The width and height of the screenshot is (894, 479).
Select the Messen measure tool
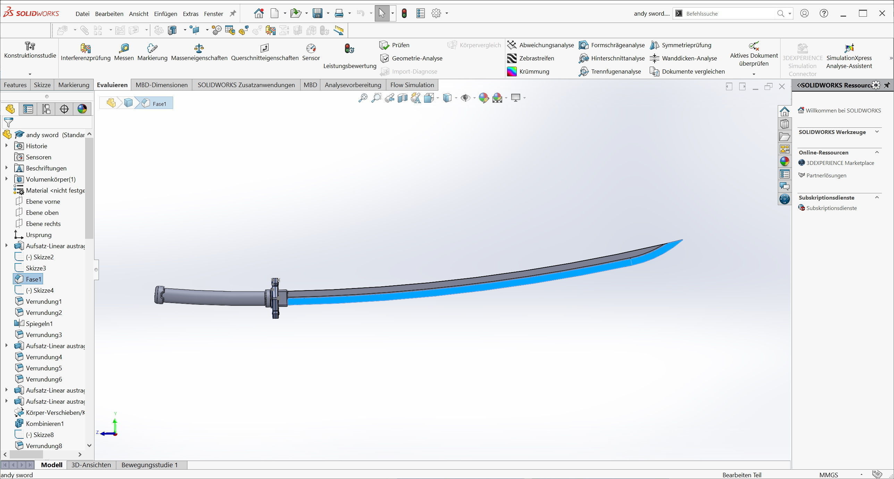pyautogui.click(x=124, y=52)
